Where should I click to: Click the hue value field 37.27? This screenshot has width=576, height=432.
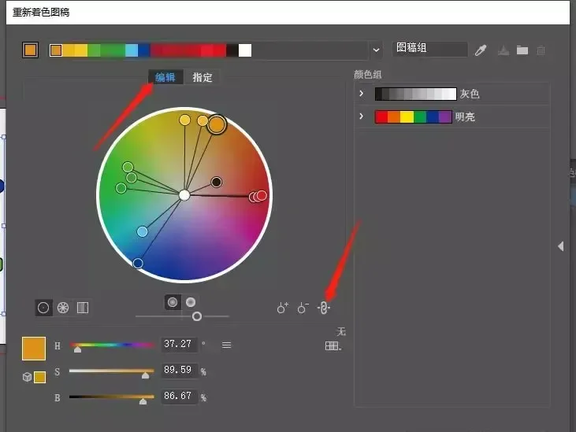pyautogui.click(x=179, y=345)
